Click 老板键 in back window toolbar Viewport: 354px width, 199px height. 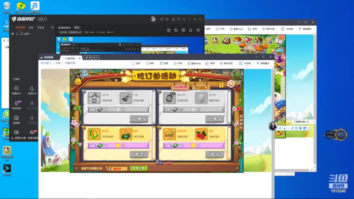pyautogui.click(x=287, y=29)
